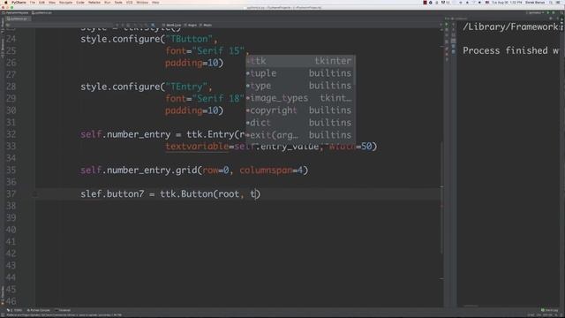This screenshot has width=565, height=318.
Task: Click 'slef.button7' text on line 37
Action: [112, 194]
